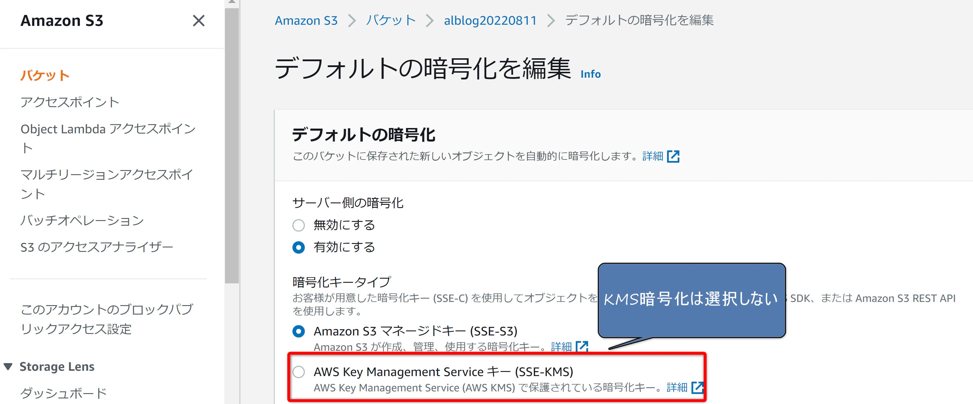Select 有効にする server-side encryption radio
The height and width of the screenshot is (404, 973).
point(298,248)
